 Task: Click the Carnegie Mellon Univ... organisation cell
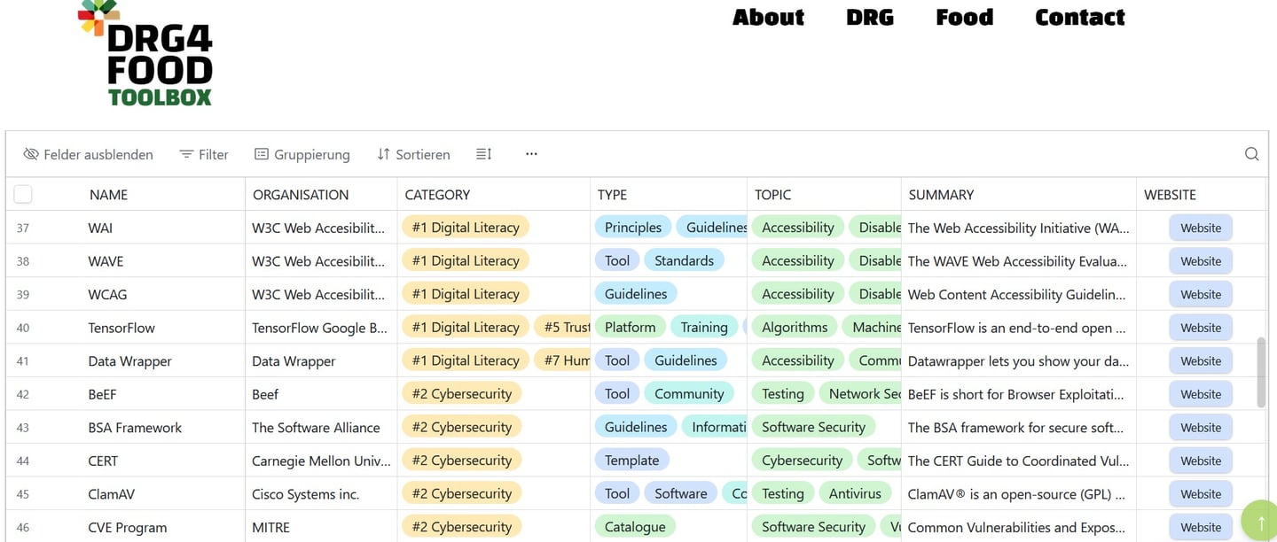point(321,461)
